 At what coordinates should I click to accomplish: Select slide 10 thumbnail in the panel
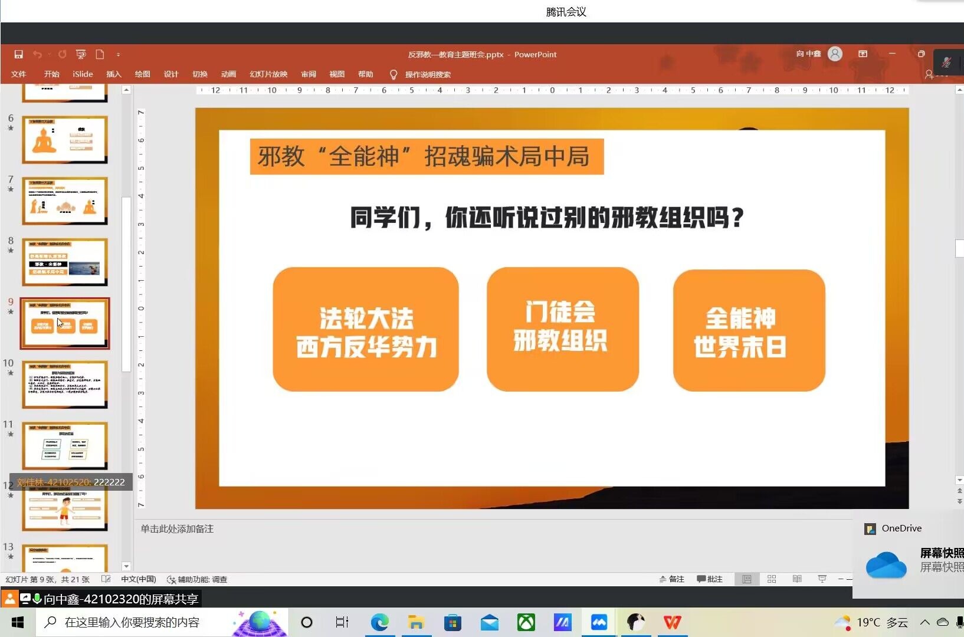click(65, 385)
